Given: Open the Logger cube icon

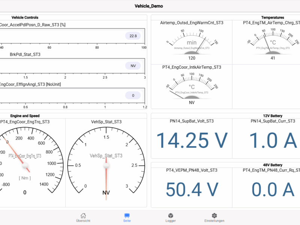Looking at the screenshot, I should [171, 216].
